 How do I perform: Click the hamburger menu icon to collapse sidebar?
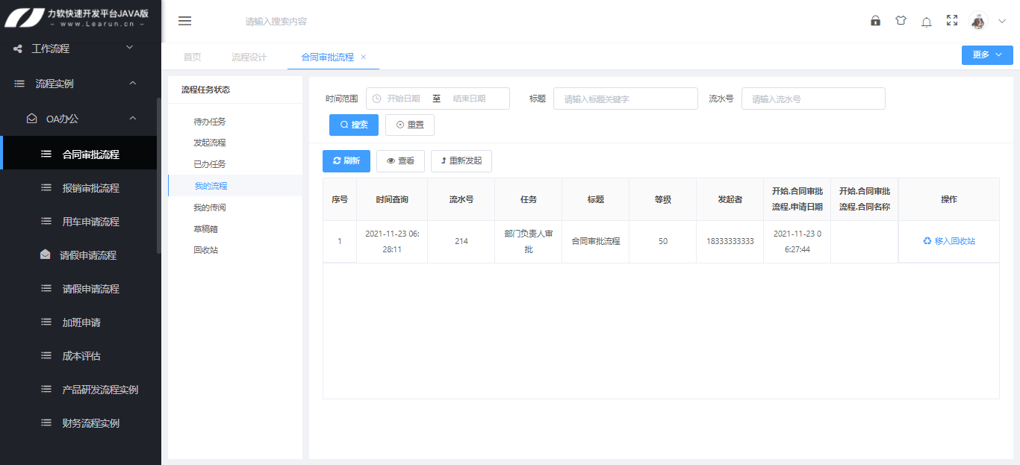[184, 21]
